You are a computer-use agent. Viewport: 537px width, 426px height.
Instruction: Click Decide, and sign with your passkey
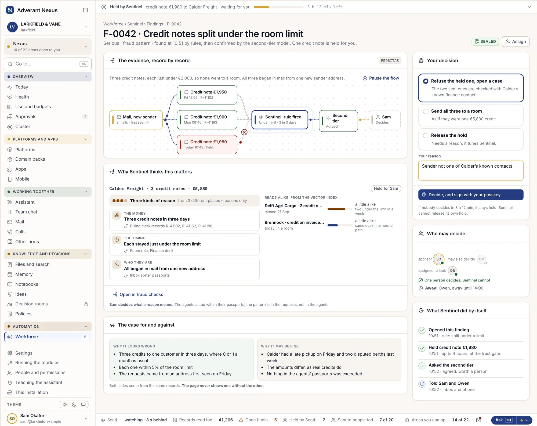point(471,195)
